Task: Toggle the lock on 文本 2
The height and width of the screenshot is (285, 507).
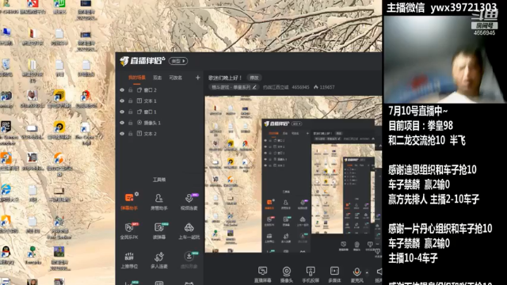Action: click(x=131, y=134)
